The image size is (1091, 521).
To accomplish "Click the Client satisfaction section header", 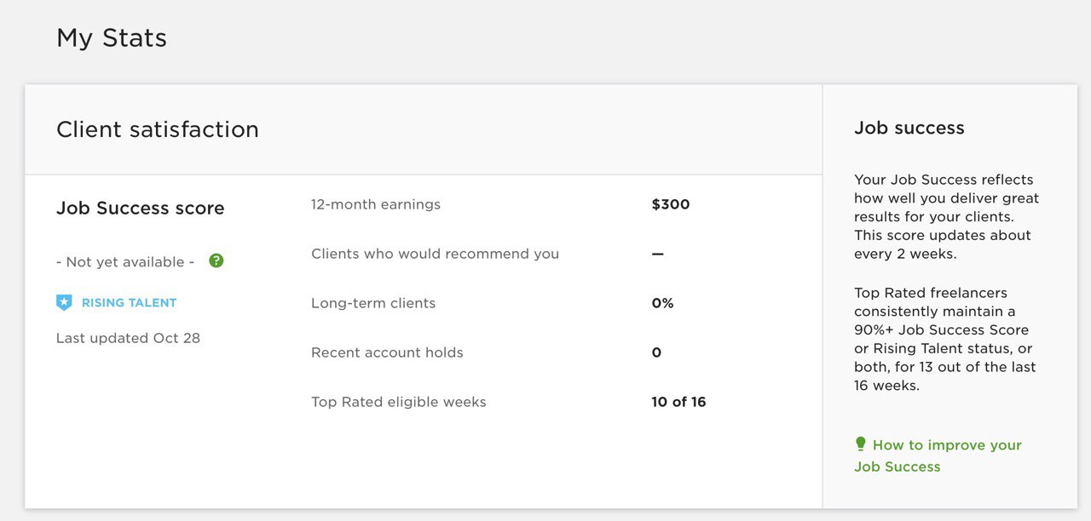I will click(x=158, y=129).
